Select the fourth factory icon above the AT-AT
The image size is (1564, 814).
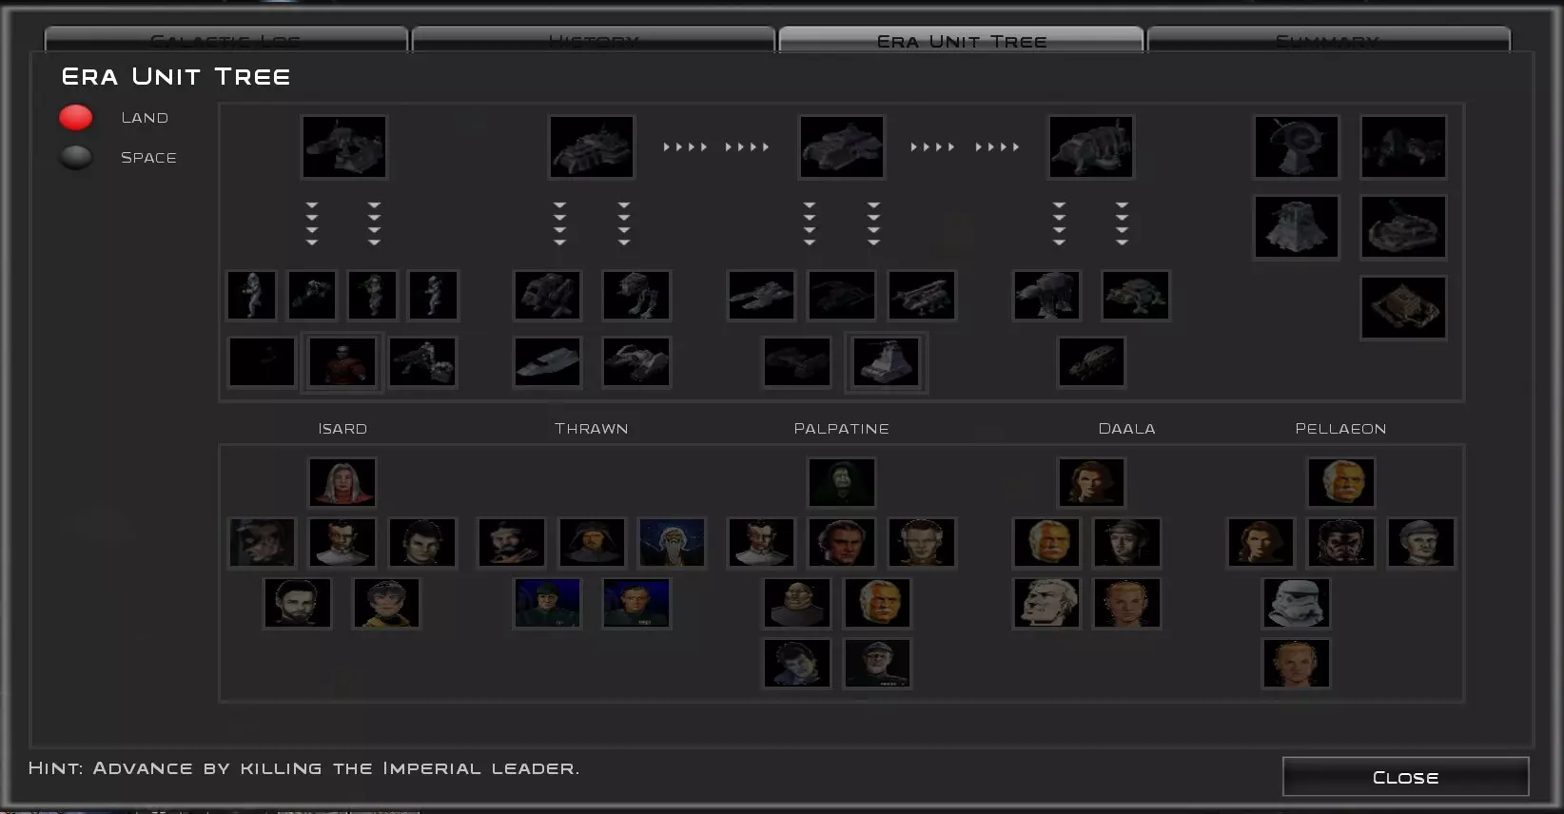(1091, 146)
